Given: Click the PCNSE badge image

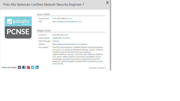Looking at the screenshot, I should click(x=18, y=27).
